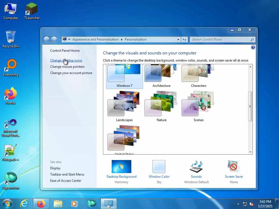
Task: Open Change your account picture link
Action: 71,73
